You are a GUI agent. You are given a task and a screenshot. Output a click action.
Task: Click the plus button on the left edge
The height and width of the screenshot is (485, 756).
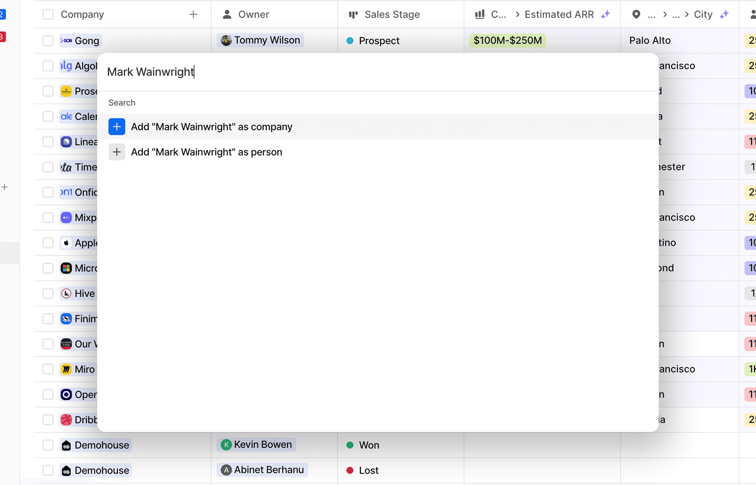click(x=5, y=187)
